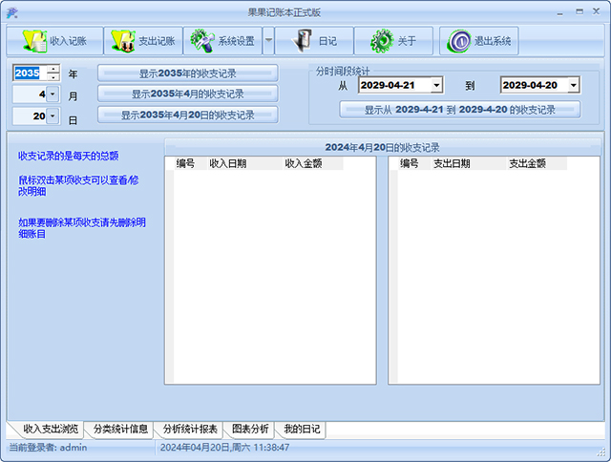The height and width of the screenshot is (462, 611).
Task: Decrease the year with the down spinner
Action: pyautogui.click(x=53, y=76)
